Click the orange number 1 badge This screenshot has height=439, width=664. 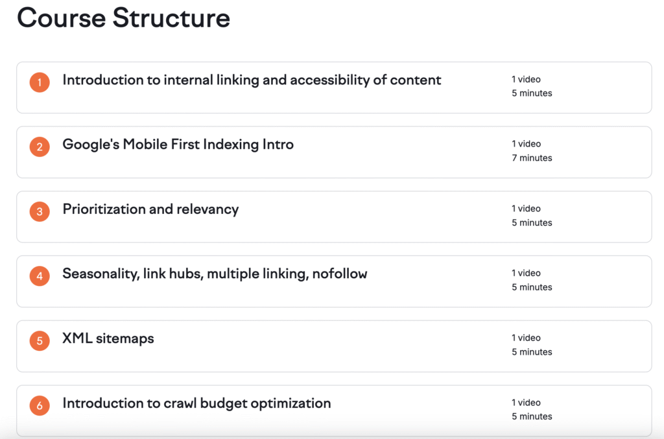pyautogui.click(x=40, y=82)
